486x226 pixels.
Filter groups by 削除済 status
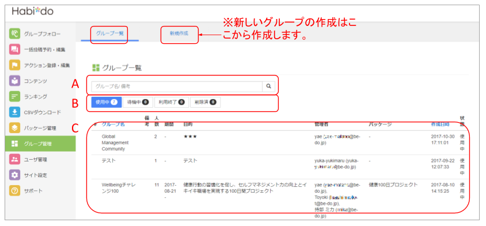(x=205, y=102)
